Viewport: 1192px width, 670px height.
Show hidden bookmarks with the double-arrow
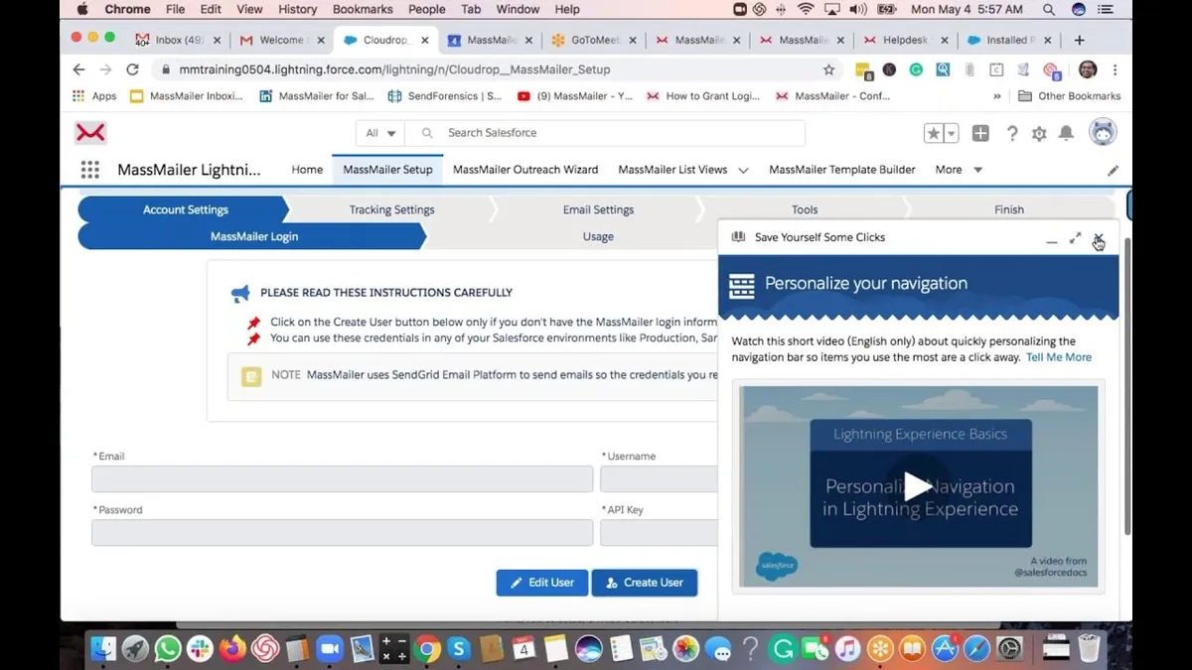[997, 96]
